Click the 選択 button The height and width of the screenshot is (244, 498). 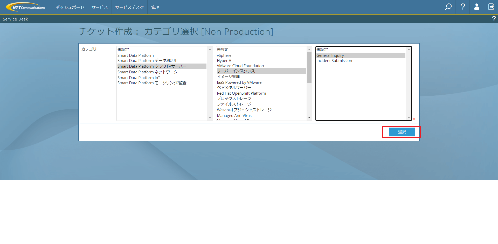pos(402,132)
